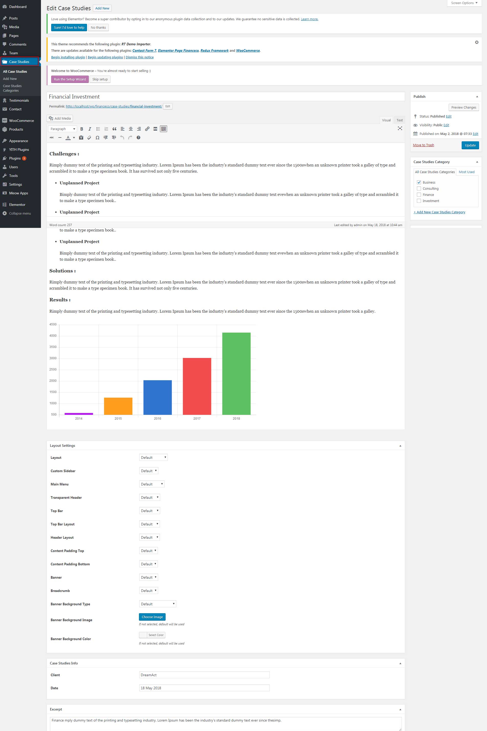Switch to the Text editor tab

(x=399, y=120)
